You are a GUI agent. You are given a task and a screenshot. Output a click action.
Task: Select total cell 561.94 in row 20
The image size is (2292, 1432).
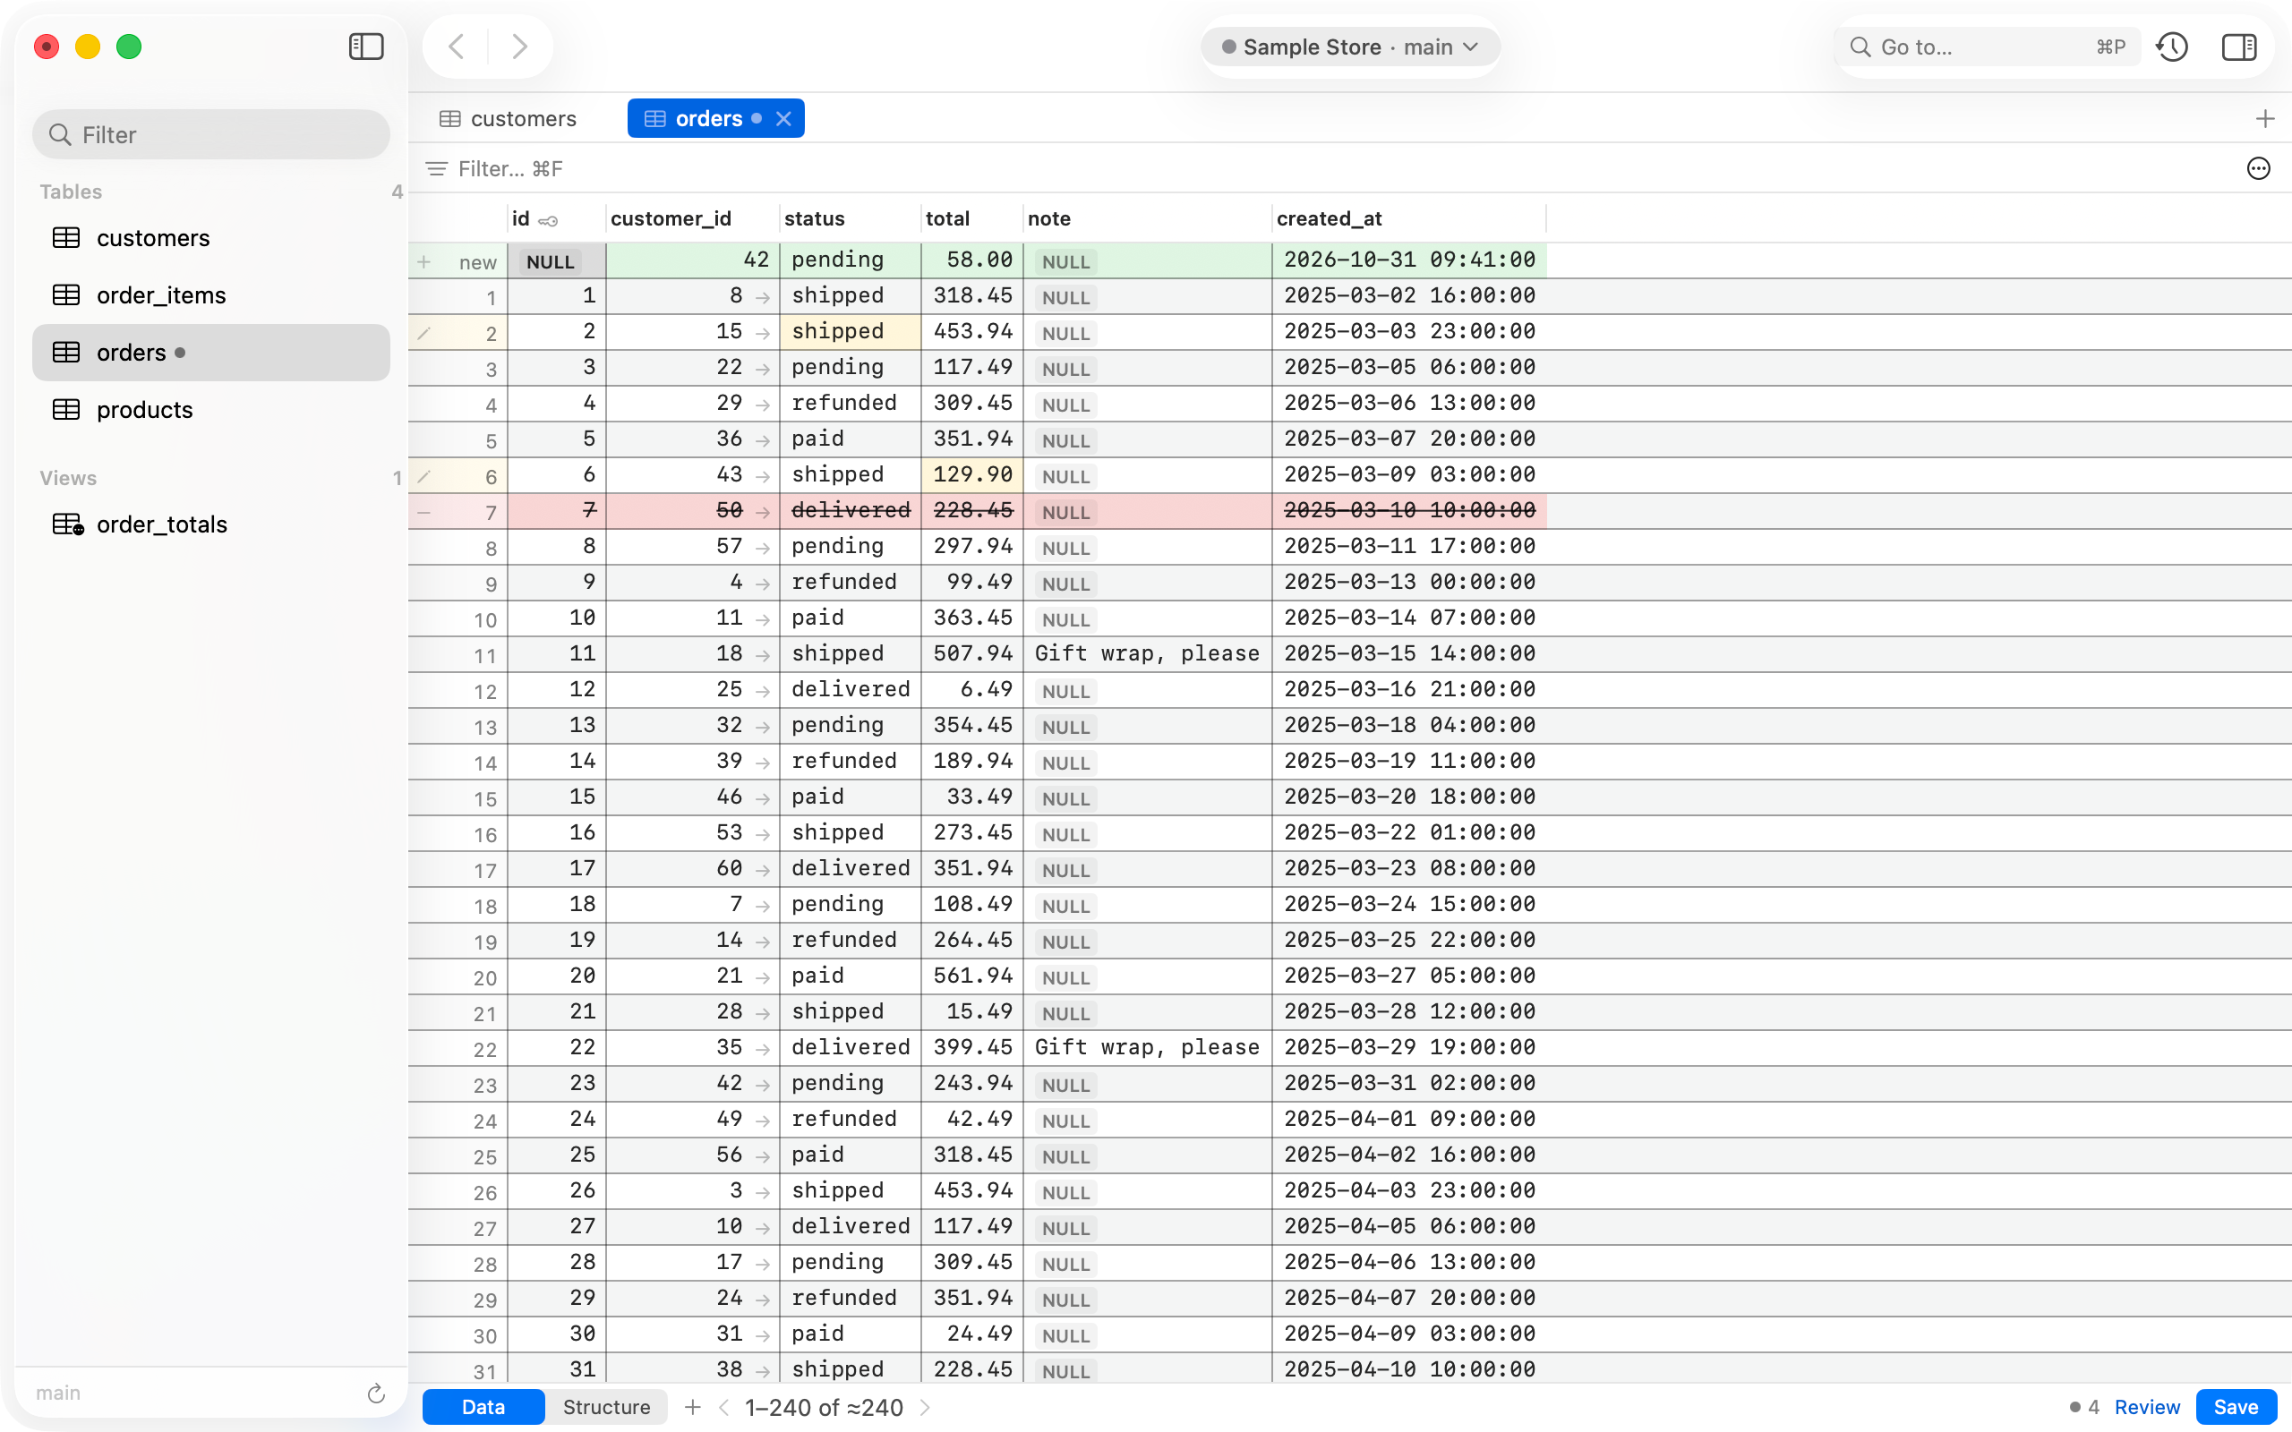(x=971, y=976)
